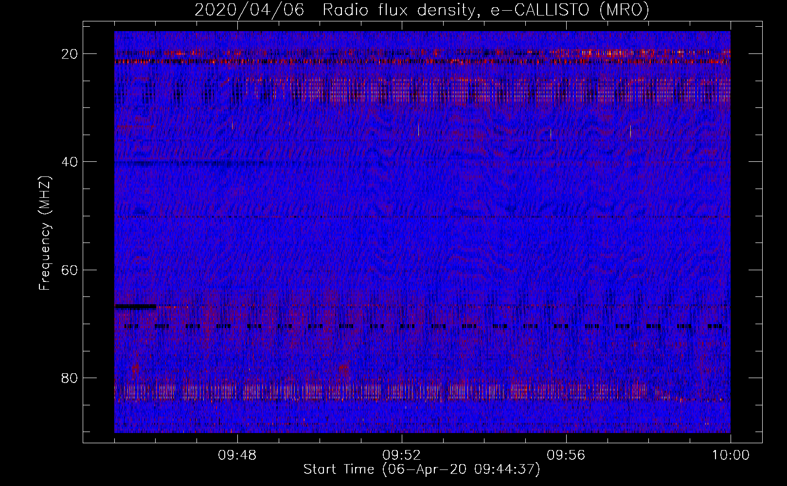Click the 60 MHz frequency tick label
The width and height of the screenshot is (787, 486).
tap(70, 270)
